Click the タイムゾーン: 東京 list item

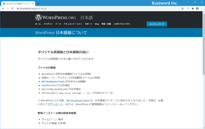coord(52,119)
